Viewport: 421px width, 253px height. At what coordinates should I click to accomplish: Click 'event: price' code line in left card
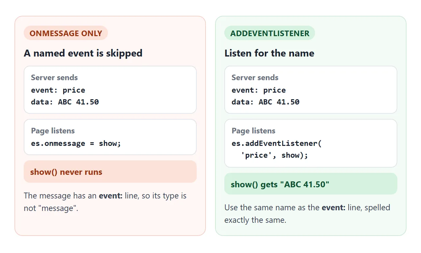point(58,90)
